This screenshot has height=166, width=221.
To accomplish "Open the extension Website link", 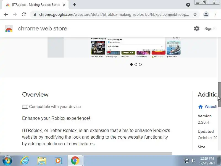I will (211, 107).
